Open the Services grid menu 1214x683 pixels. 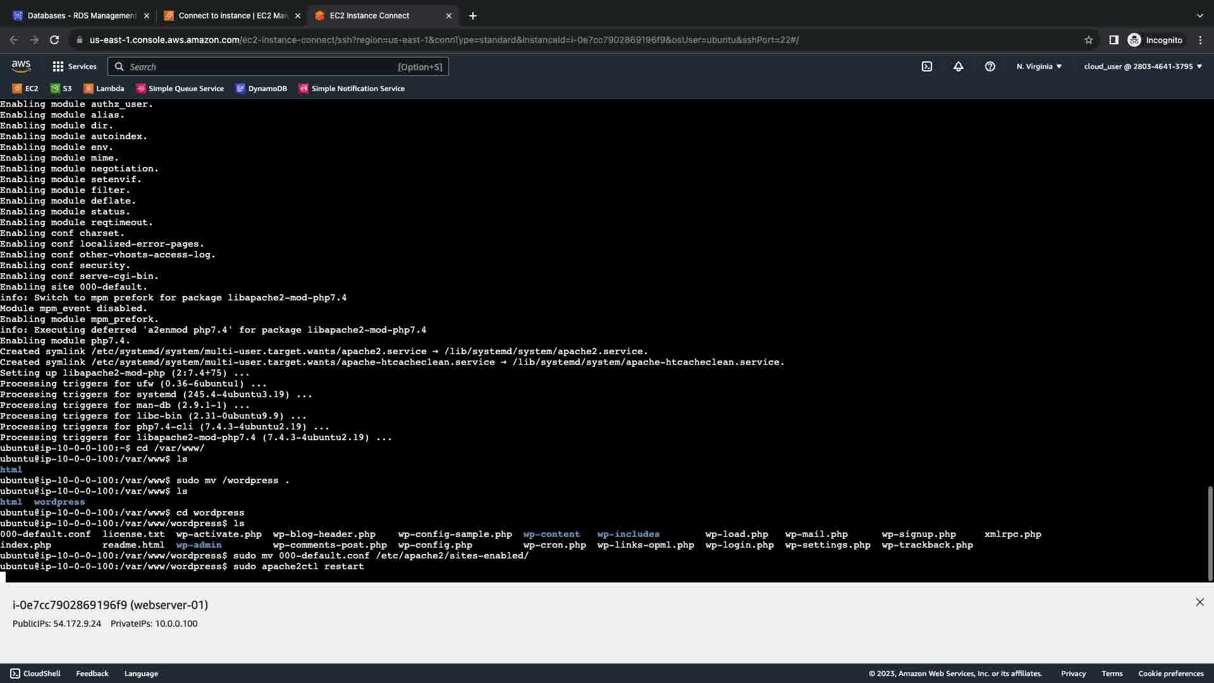(x=74, y=66)
